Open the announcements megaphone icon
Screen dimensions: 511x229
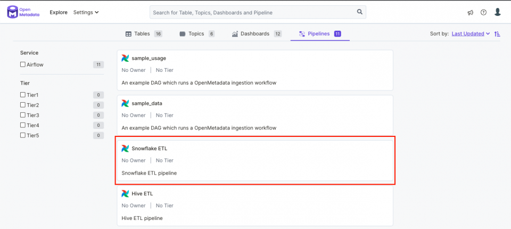(470, 12)
